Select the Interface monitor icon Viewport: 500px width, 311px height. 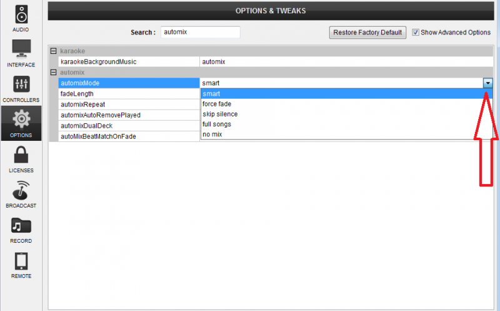tap(21, 49)
